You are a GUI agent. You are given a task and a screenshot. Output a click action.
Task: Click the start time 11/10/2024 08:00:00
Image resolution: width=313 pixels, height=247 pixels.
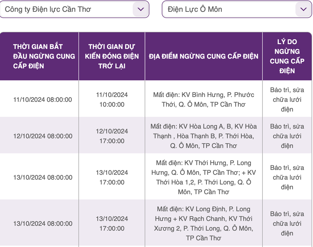pyautogui.click(x=42, y=99)
